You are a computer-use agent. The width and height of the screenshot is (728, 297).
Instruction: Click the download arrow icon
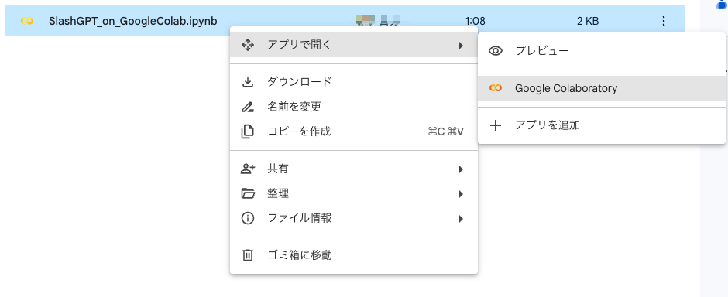(x=248, y=82)
